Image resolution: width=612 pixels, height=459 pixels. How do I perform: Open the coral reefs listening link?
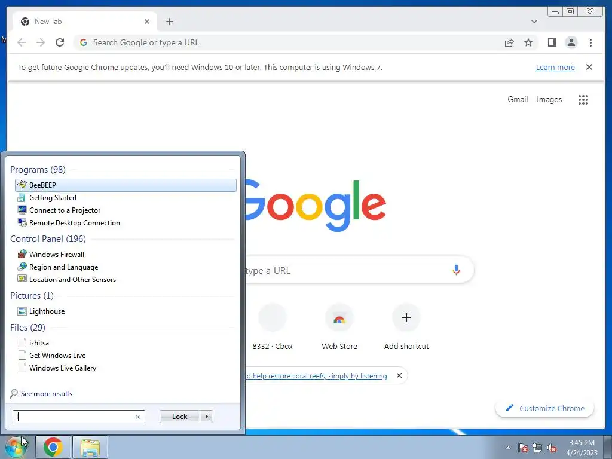coord(316,375)
